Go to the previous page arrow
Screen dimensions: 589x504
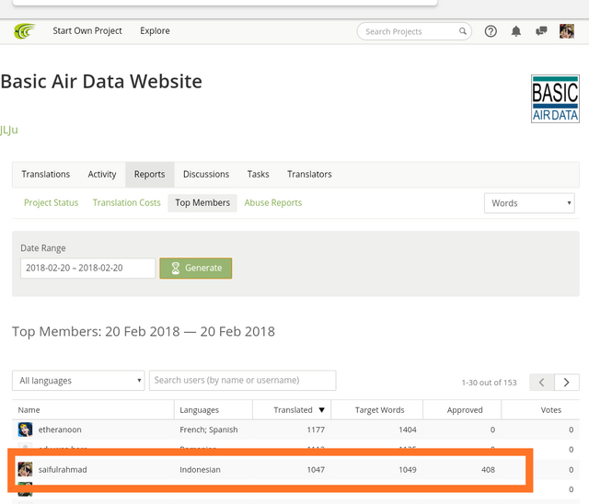click(x=543, y=382)
